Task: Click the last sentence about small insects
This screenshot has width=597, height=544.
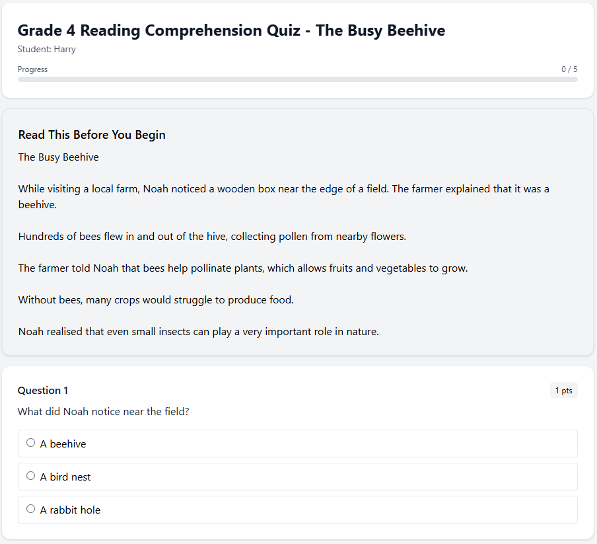Action: 198,331
